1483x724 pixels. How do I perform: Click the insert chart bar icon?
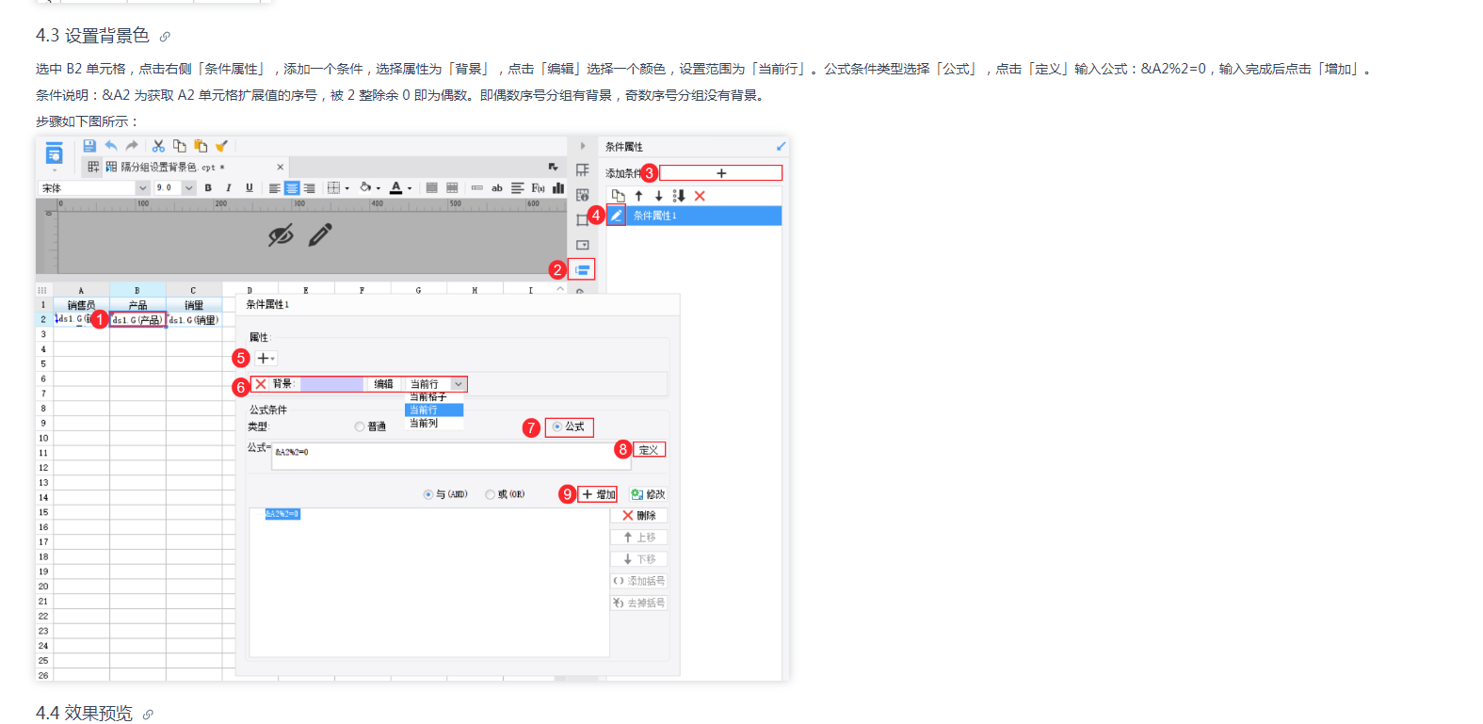[x=558, y=188]
